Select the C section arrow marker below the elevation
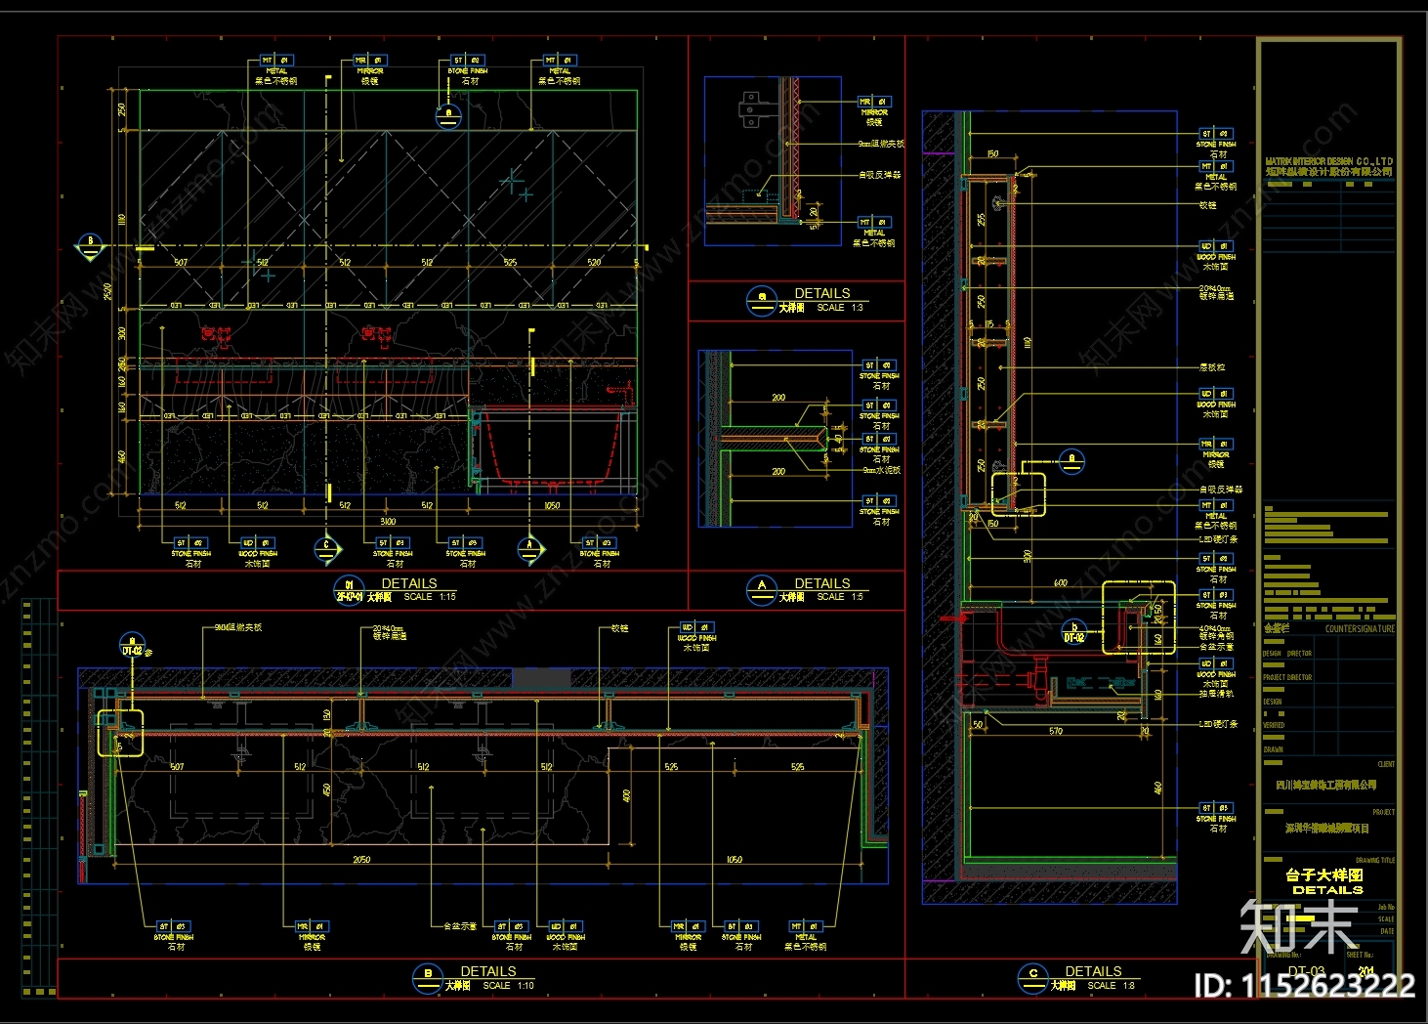The width and height of the screenshot is (1428, 1024). click(327, 549)
